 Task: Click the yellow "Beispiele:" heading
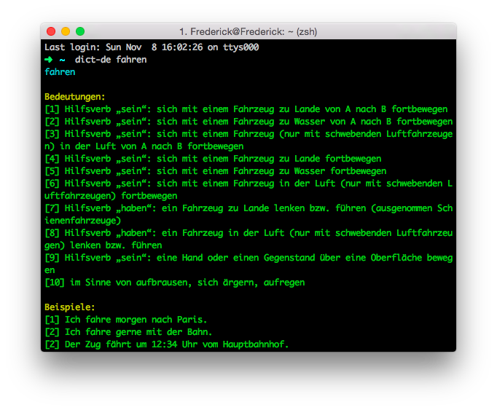click(x=69, y=307)
